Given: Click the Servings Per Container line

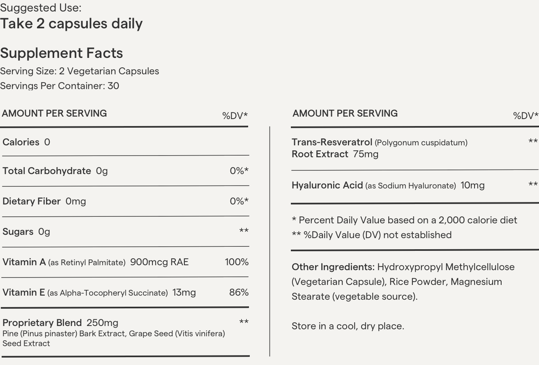Looking at the screenshot, I should 60,86.
